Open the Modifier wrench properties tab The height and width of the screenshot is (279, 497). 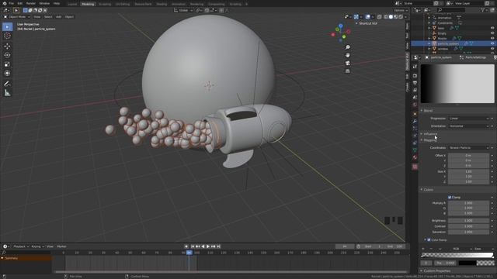coord(415,121)
